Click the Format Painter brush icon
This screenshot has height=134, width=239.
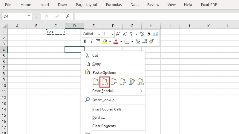151,41
